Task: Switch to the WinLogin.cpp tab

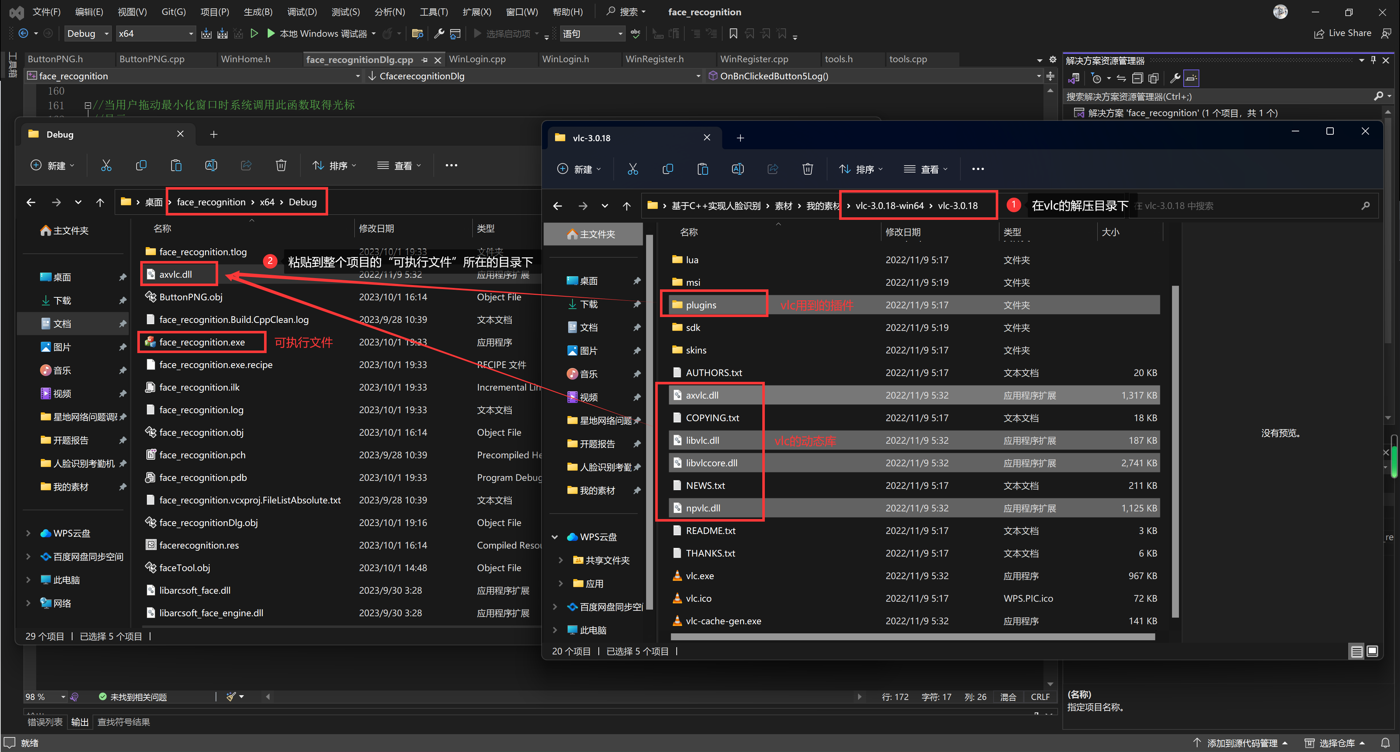Action: 477,59
